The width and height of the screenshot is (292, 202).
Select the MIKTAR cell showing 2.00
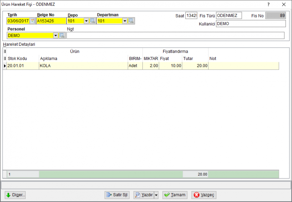[151, 66]
